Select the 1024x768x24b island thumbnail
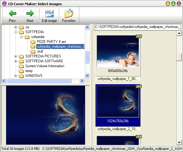 point(118,102)
